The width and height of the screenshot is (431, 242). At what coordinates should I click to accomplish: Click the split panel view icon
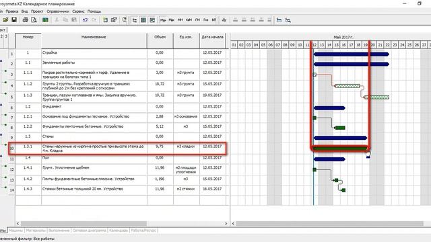(152, 20)
